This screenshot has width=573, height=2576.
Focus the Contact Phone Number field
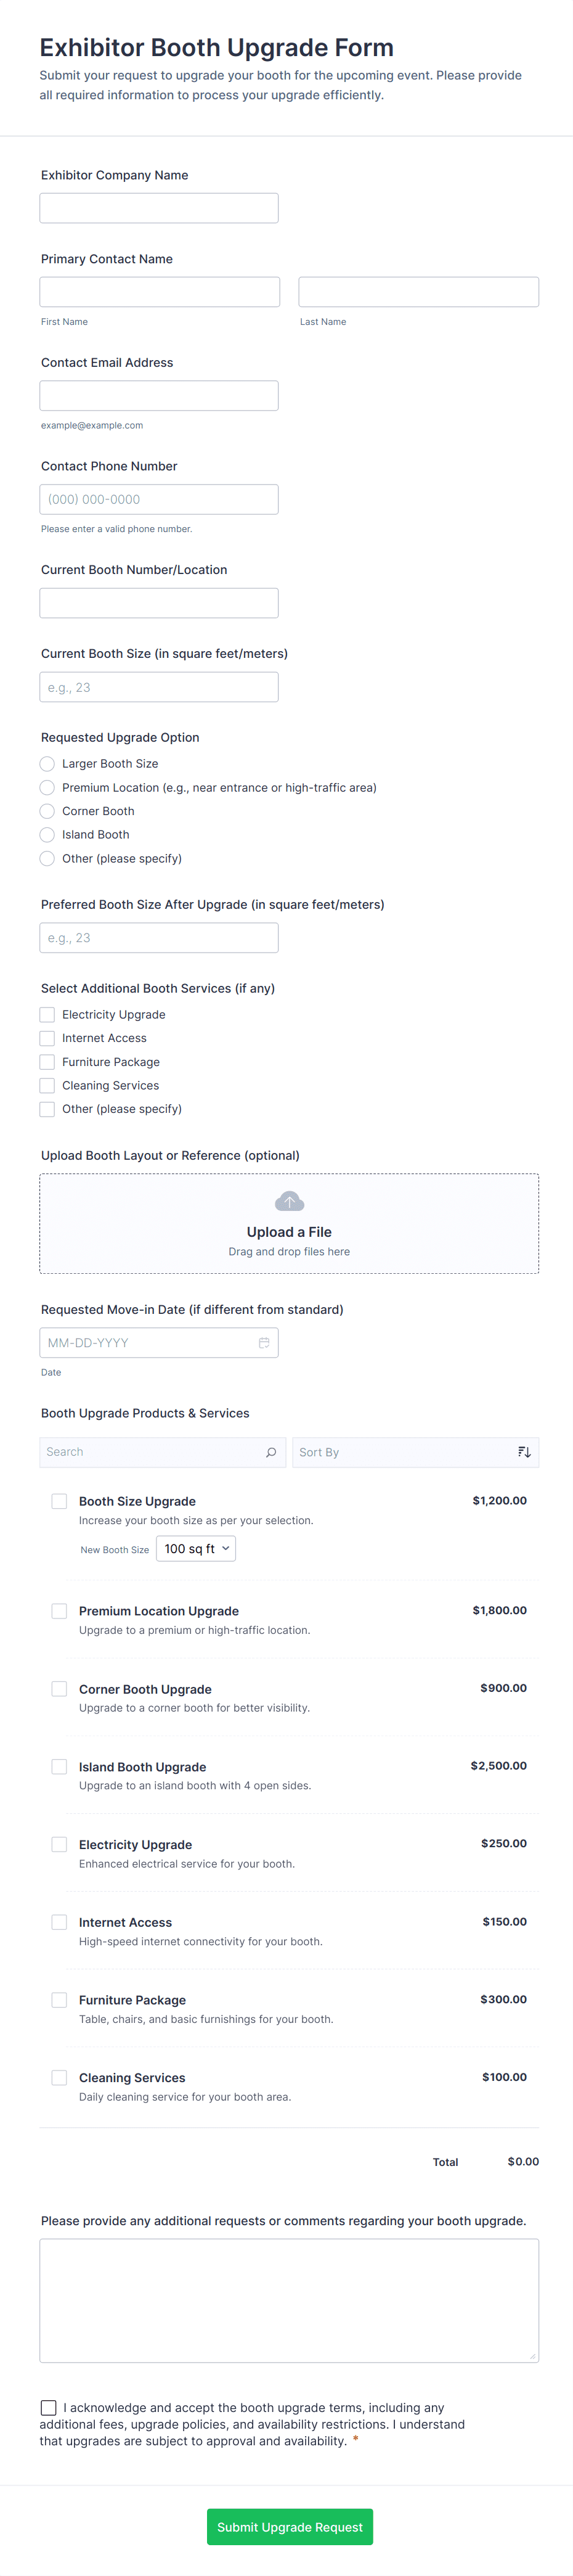[x=159, y=499]
